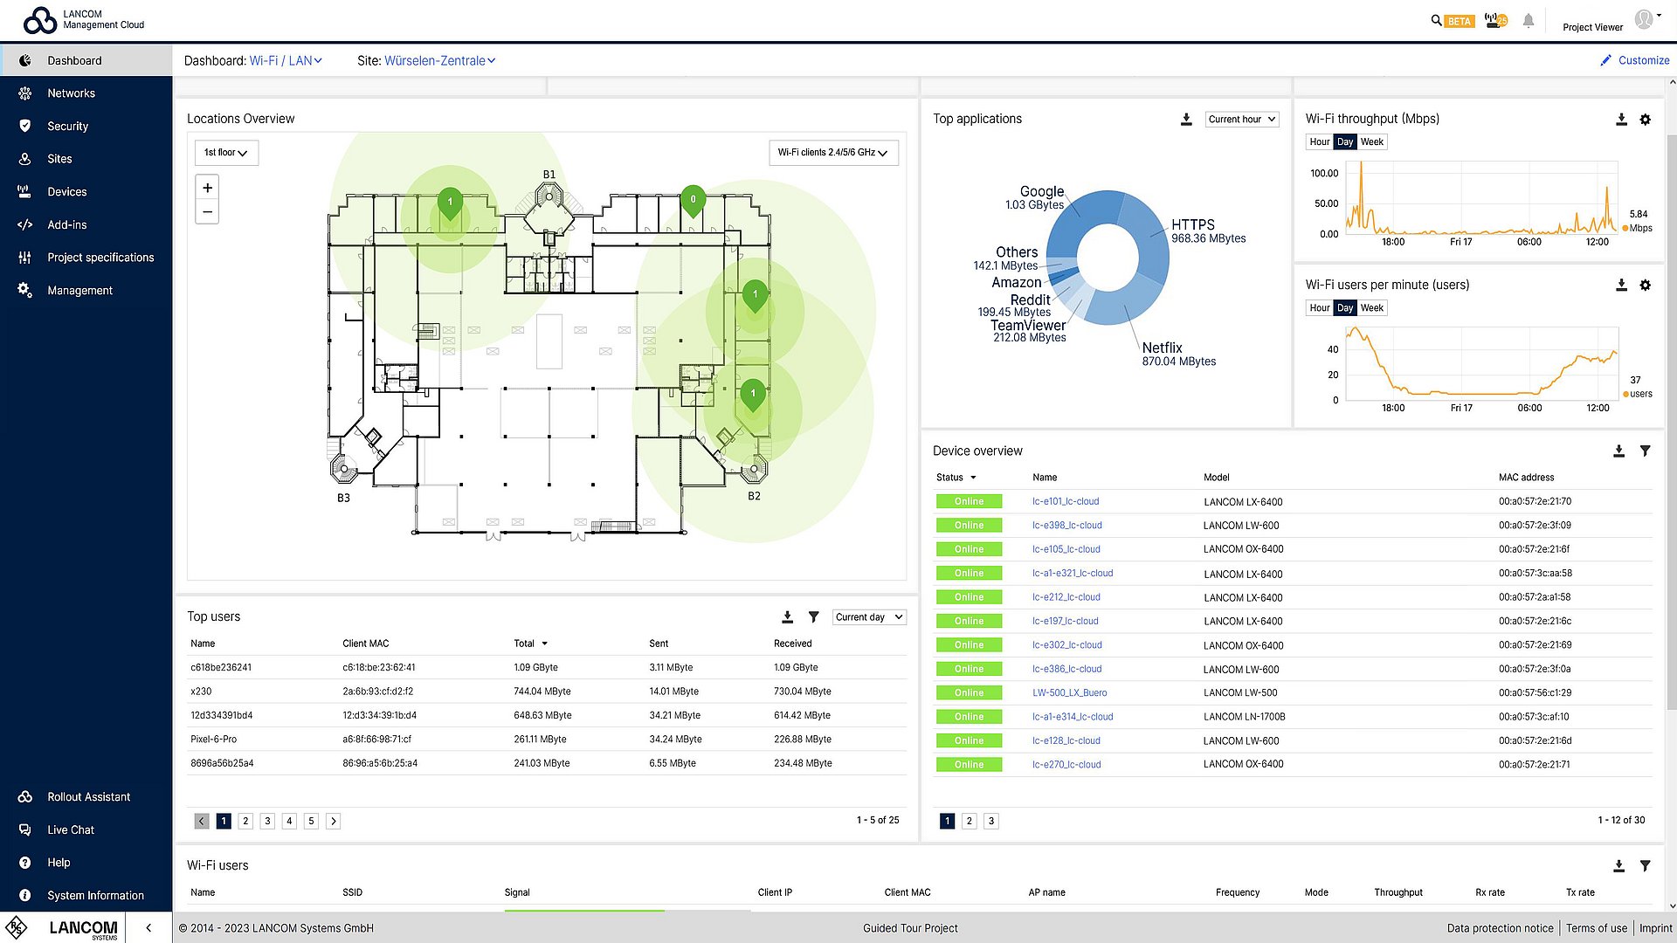Image resolution: width=1677 pixels, height=943 pixels.
Task: Go to page 2 of Top users
Action: 245,821
